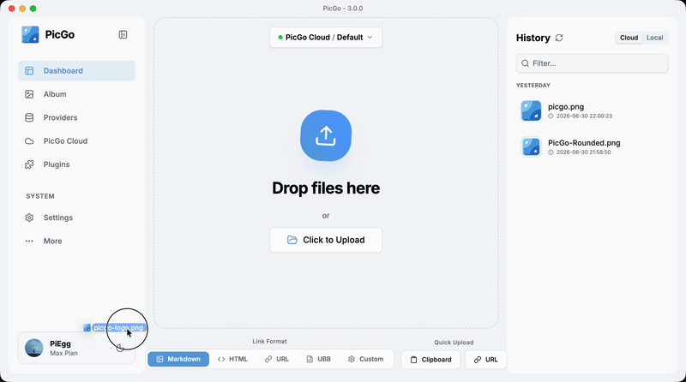Open the More menu item
The height and width of the screenshot is (382, 686).
[x=76, y=241]
